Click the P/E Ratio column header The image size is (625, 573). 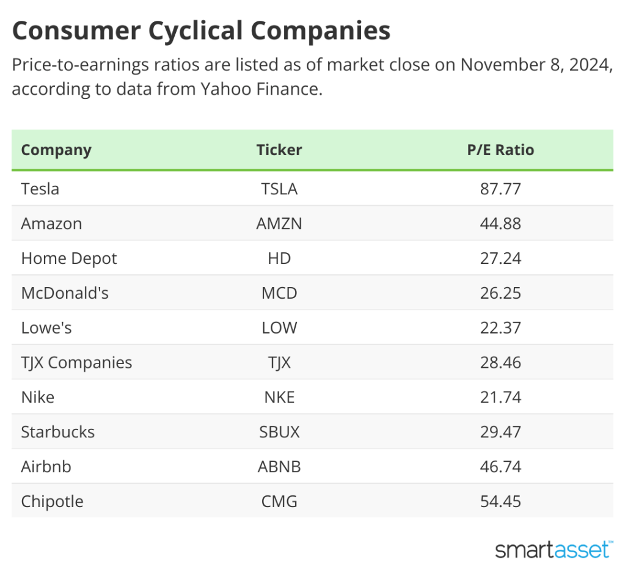[500, 150]
